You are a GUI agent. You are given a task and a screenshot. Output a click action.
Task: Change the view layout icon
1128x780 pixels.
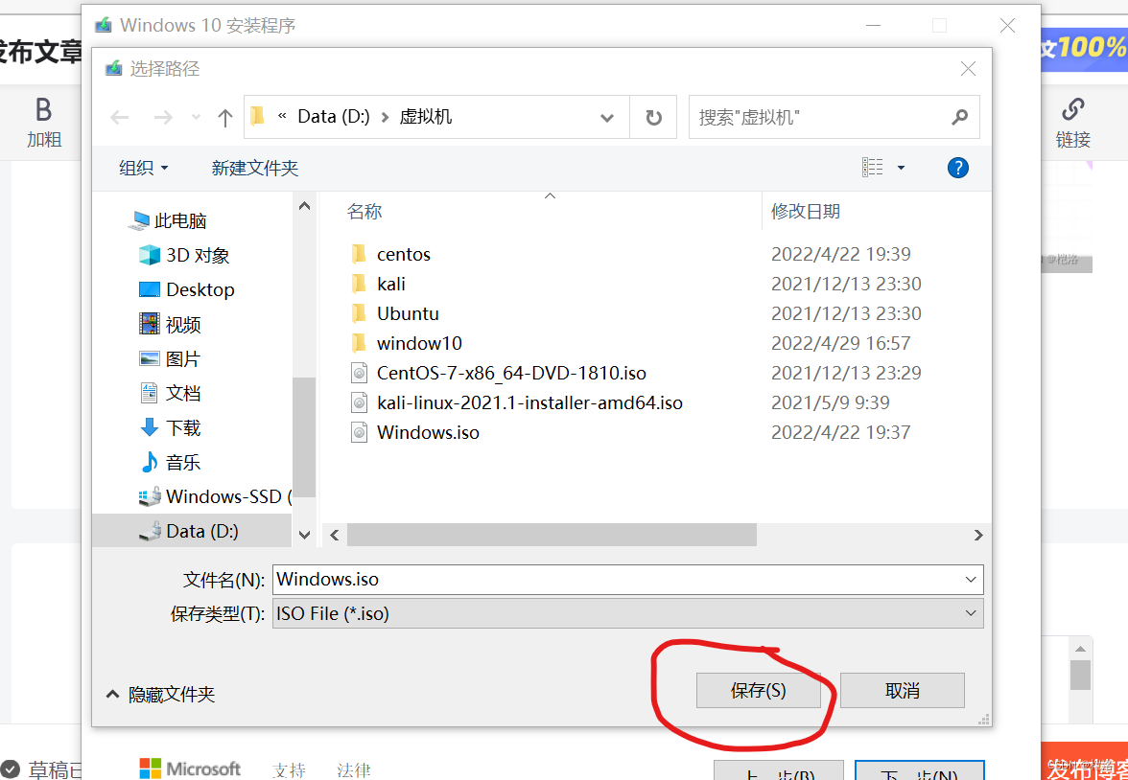pyautogui.click(x=872, y=168)
